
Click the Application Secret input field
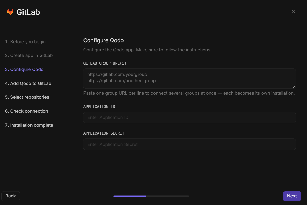pos(189,144)
